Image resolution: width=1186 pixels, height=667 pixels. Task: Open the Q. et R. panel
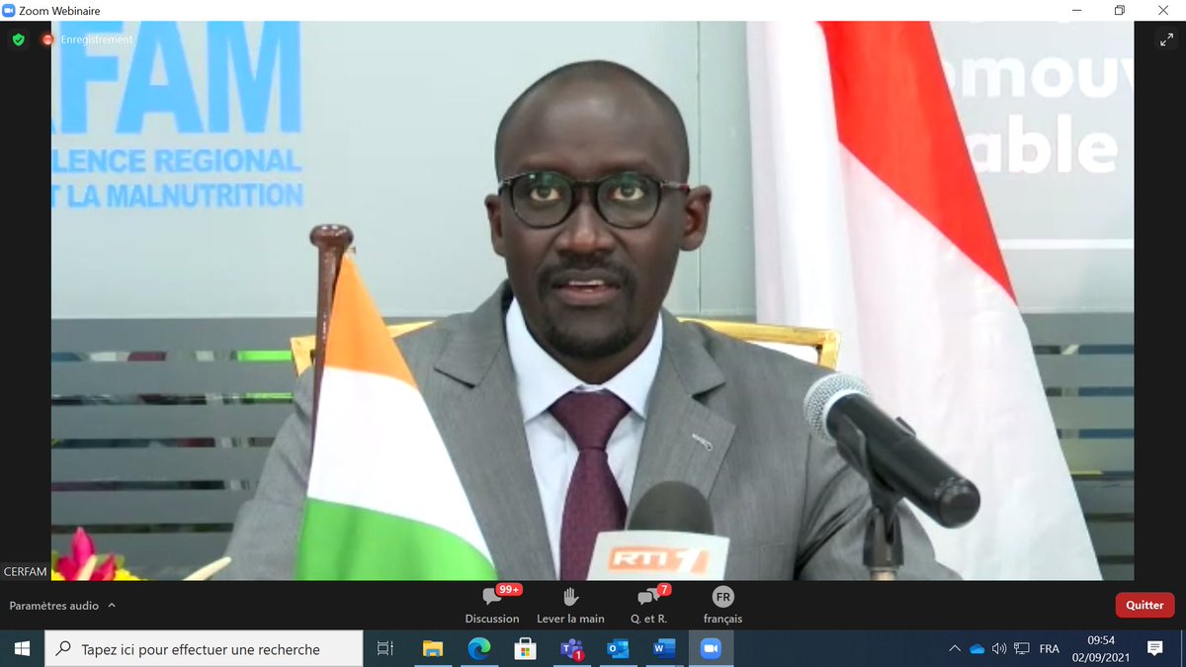click(648, 605)
